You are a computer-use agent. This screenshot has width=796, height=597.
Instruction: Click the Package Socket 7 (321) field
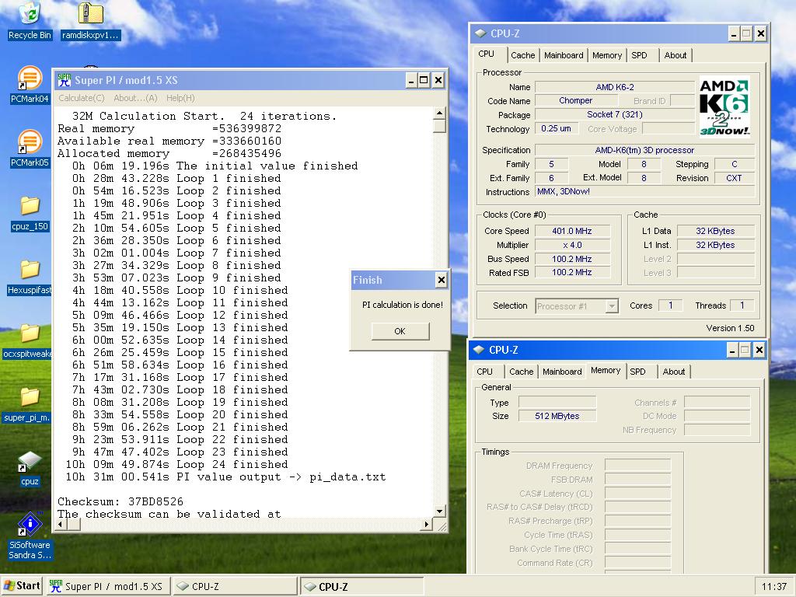click(x=615, y=115)
